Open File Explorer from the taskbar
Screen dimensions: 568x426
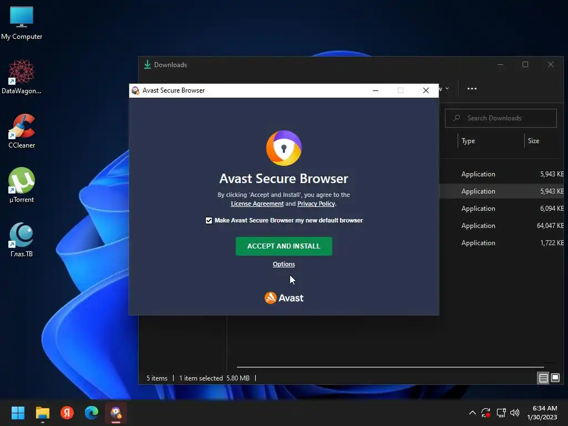(42, 413)
